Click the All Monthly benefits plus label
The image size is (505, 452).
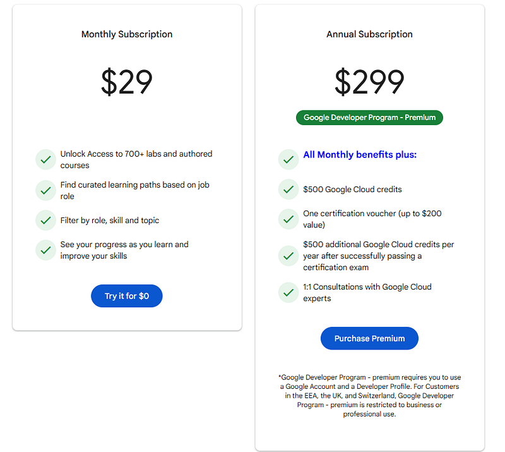point(359,154)
